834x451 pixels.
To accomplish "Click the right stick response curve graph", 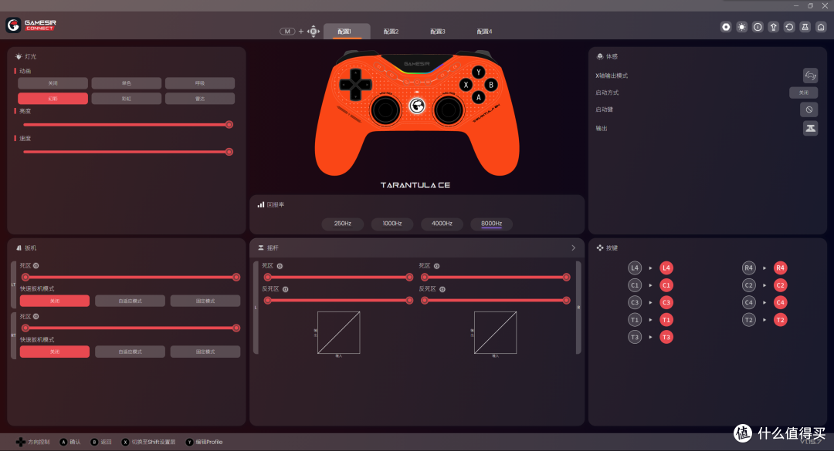I will coord(495,332).
